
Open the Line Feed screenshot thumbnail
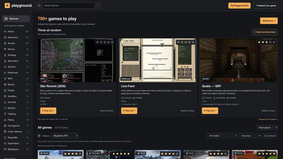click(x=158, y=60)
